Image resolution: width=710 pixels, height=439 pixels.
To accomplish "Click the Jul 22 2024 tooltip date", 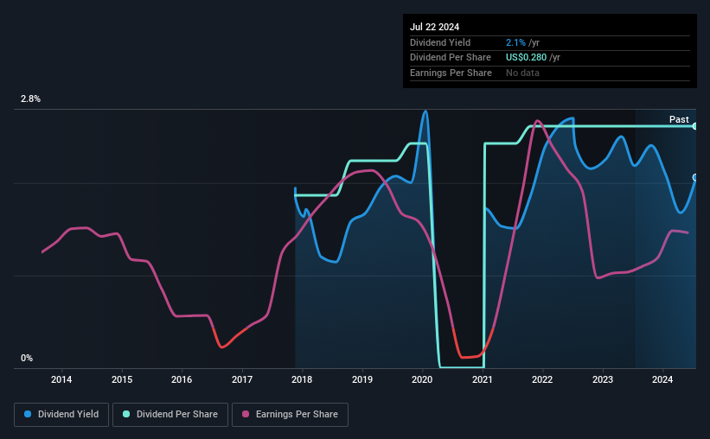I will (434, 27).
